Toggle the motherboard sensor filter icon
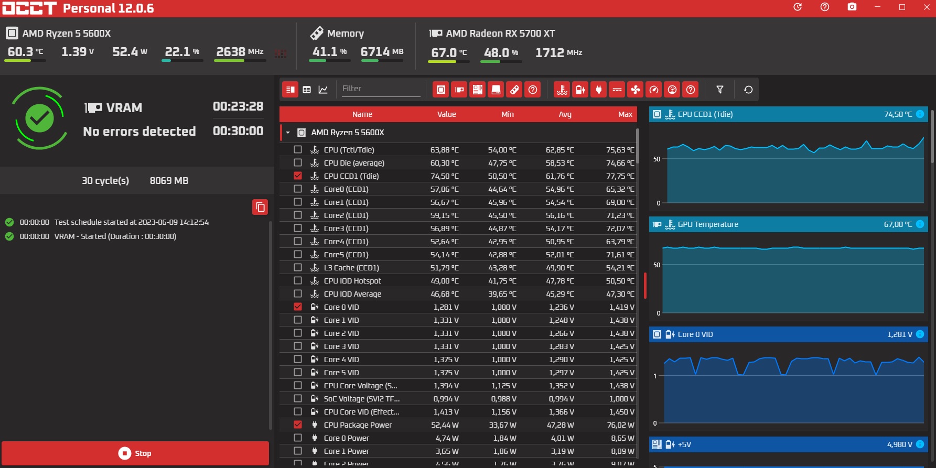 [478, 90]
